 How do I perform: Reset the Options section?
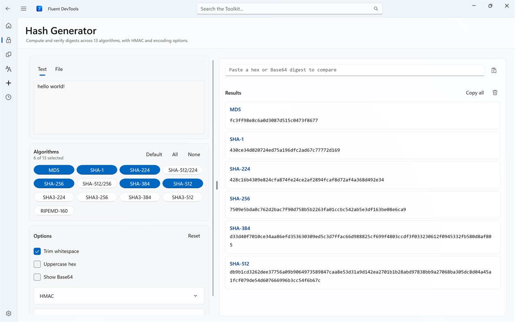[194, 236]
